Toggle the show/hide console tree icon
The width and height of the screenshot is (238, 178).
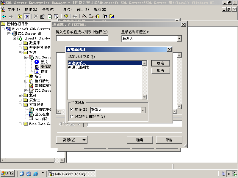click(x=27, y=17)
